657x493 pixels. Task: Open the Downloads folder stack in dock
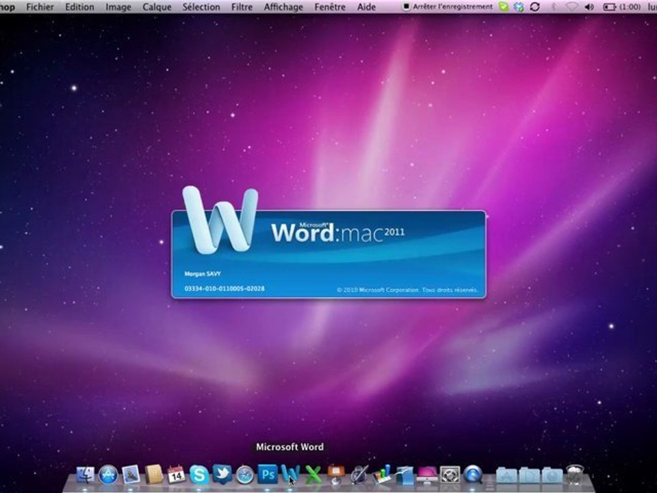(x=552, y=476)
